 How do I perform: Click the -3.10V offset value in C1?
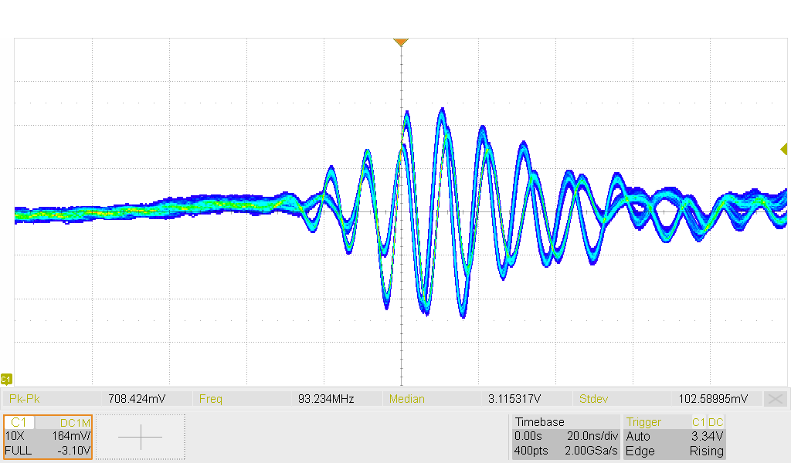click(74, 451)
